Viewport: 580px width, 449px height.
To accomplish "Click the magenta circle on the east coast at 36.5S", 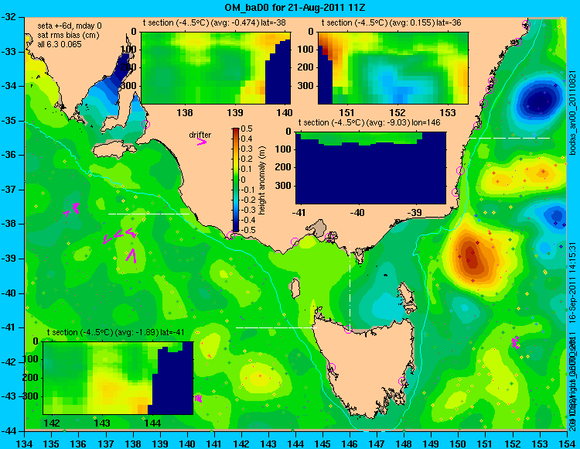I will (461, 170).
